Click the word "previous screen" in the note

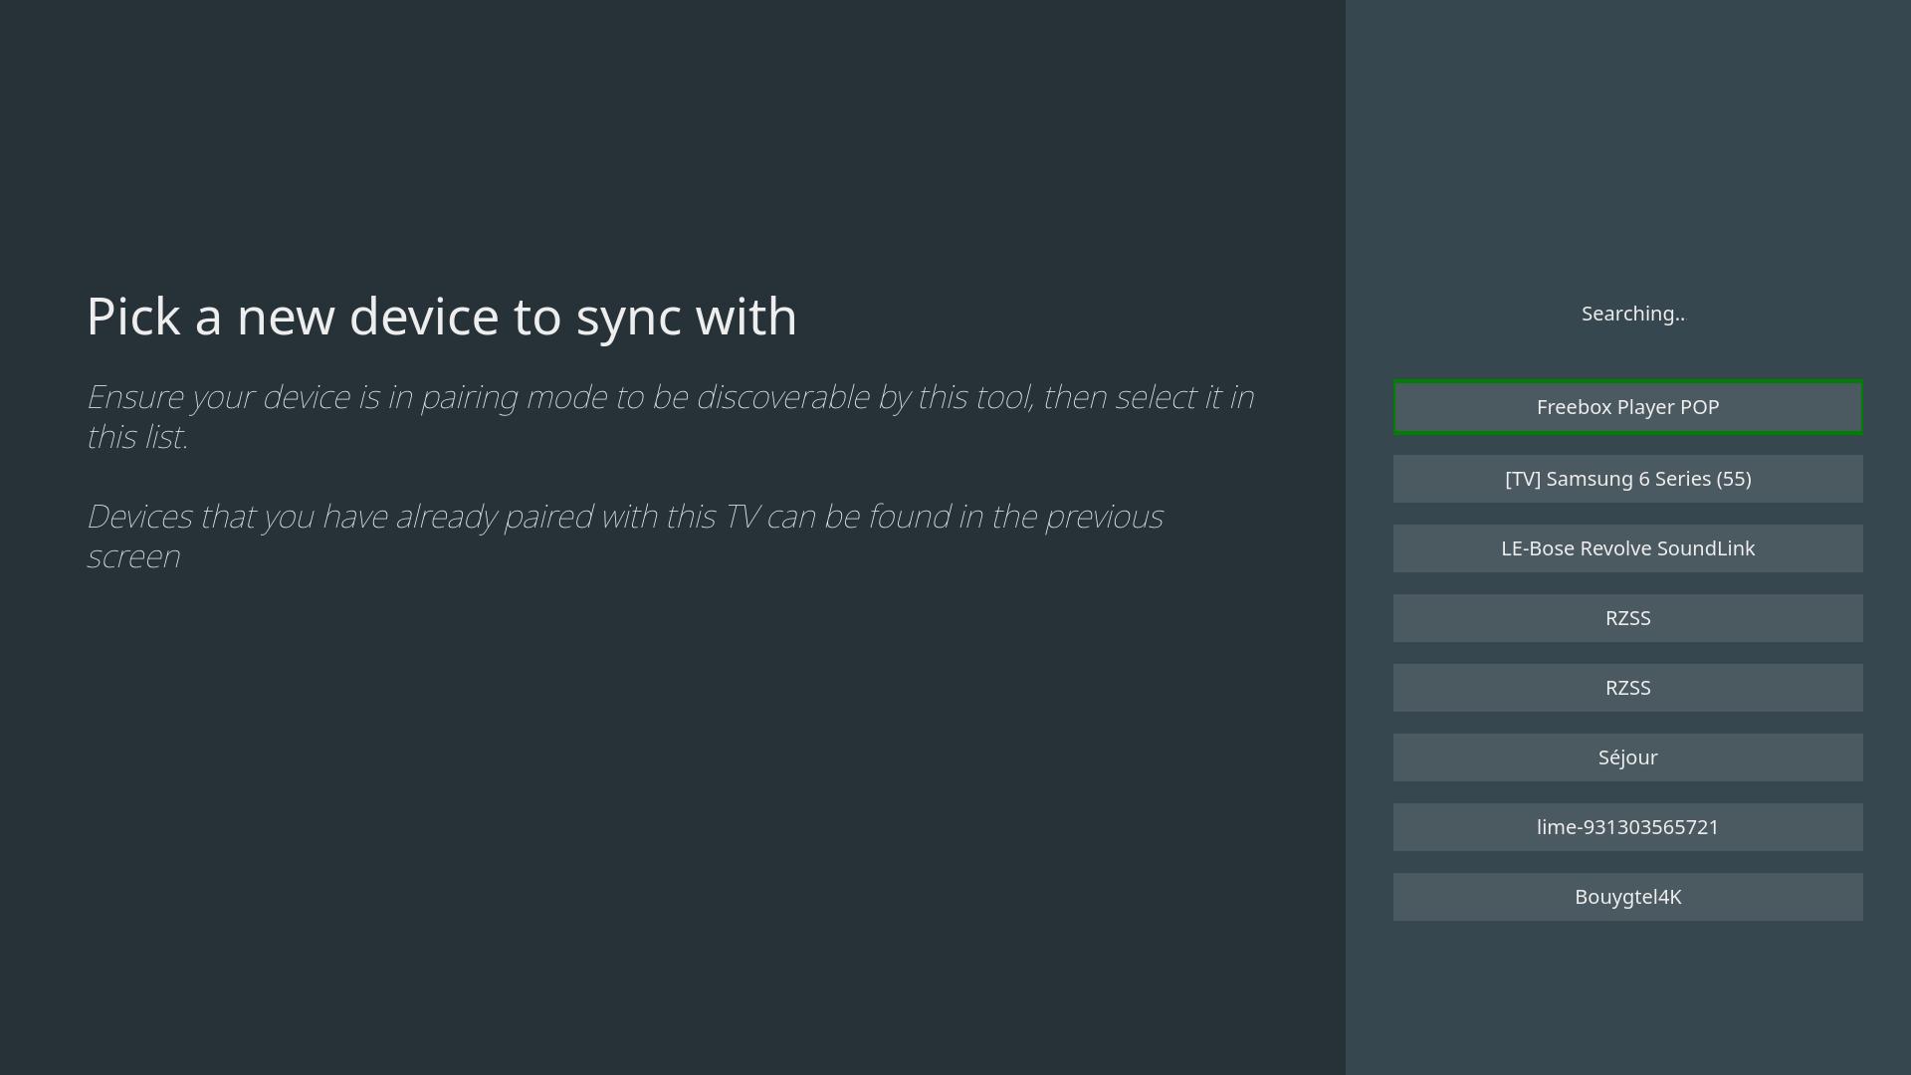coord(1103,518)
